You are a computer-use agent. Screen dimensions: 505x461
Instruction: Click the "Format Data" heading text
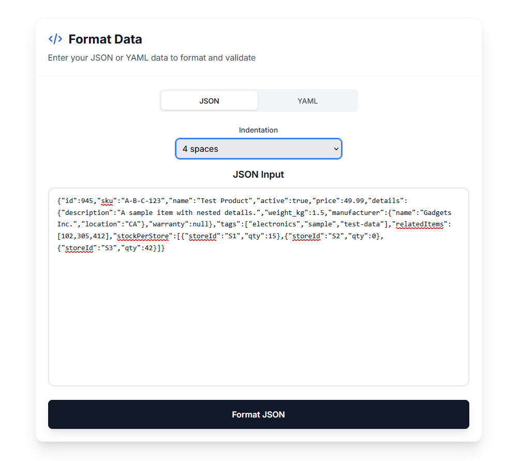105,39
